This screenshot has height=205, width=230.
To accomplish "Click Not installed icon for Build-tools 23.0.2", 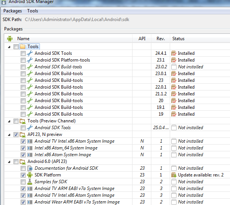I will point(174,67).
